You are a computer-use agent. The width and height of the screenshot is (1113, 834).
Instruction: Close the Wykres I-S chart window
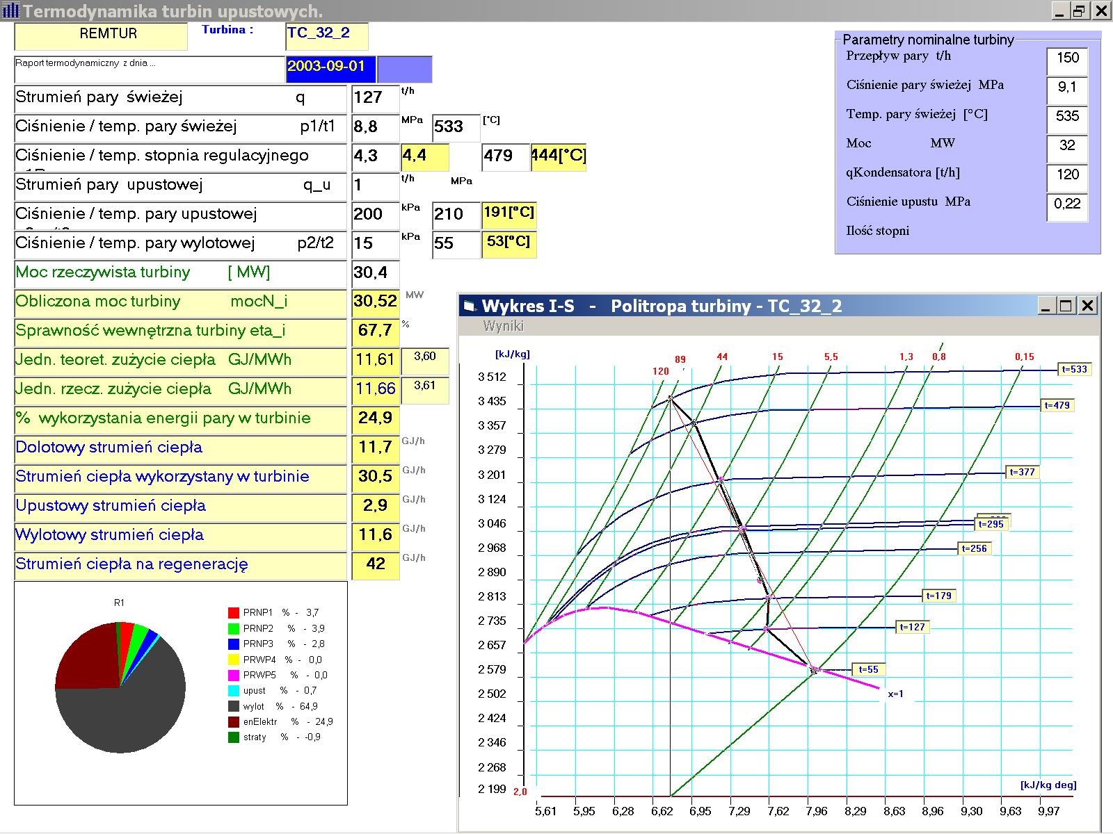click(x=1088, y=306)
